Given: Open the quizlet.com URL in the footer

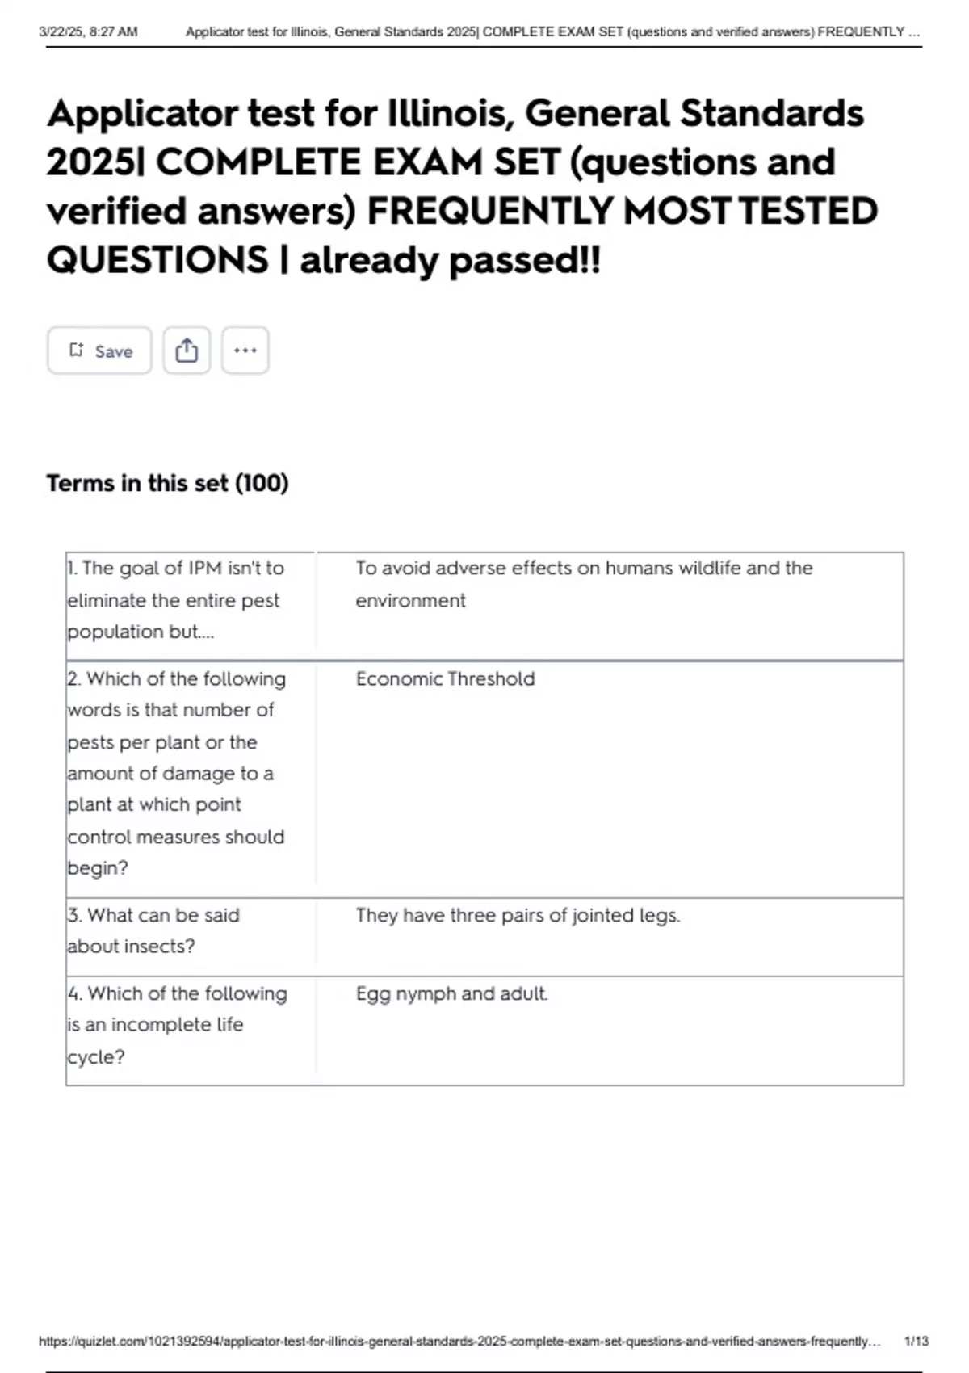Looking at the screenshot, I should click(x=459, y=1342).
